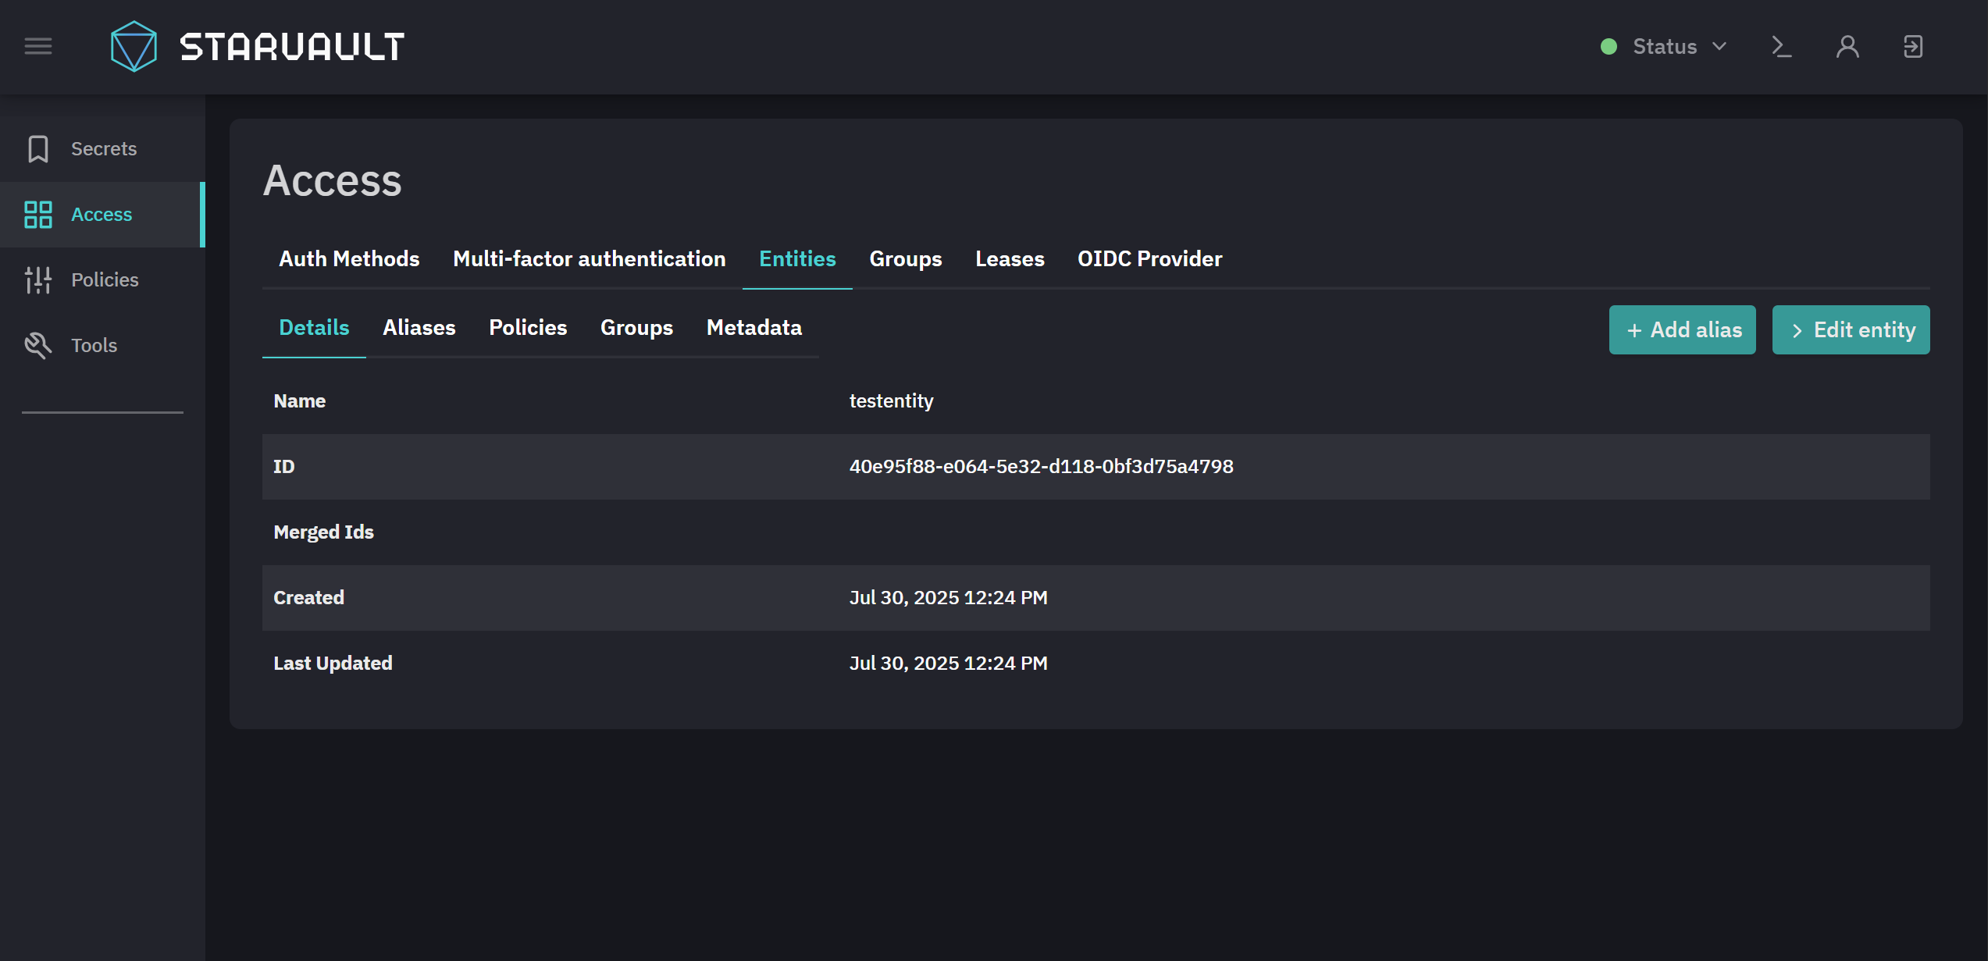Open Policies in the sidebar
1988x961 pixels.
coord(102,280)
